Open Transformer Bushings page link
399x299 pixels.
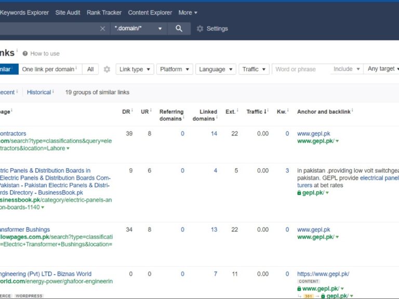(x=25, y=229)
